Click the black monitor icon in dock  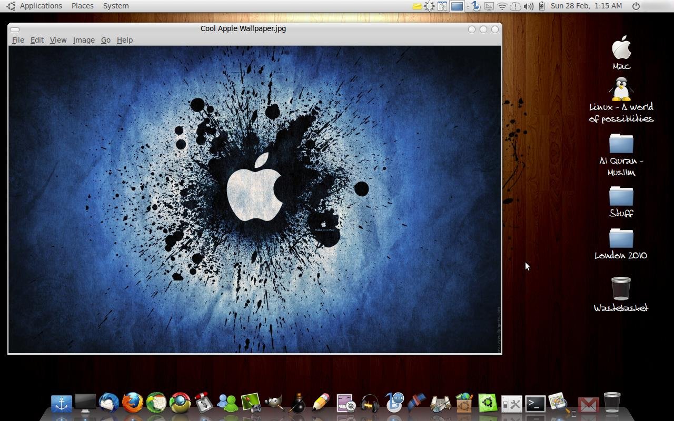coord(85,403)
